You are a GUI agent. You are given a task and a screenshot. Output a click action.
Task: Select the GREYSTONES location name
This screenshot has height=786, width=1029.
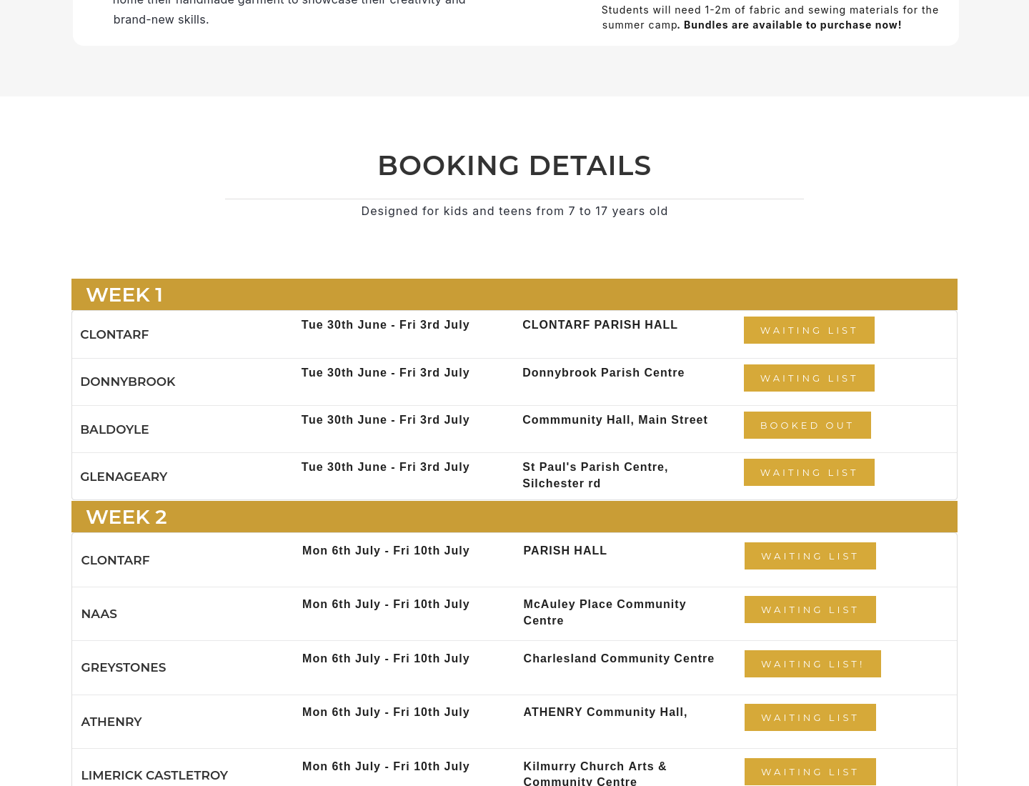(124, 667)
